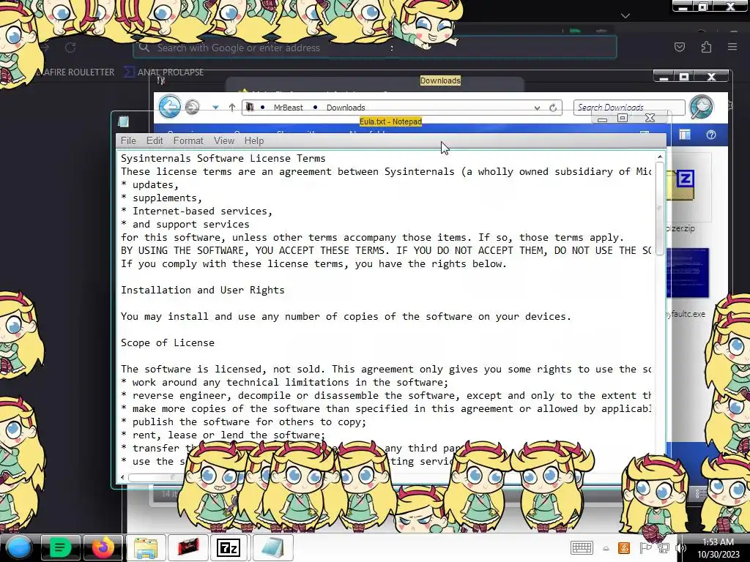Image resolution: width=750 pixels, height=562 pixels.
Task: Open the Firefox extensions puzzle icon
Action: [x=706, y=47]
